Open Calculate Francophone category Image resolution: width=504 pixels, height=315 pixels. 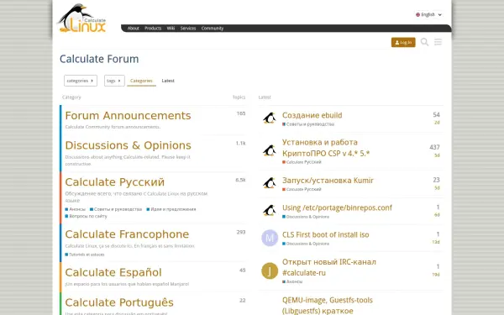(127, 234)
